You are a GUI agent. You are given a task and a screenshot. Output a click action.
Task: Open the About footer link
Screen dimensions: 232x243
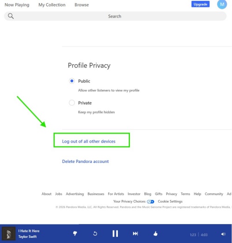tap(46, 194)
